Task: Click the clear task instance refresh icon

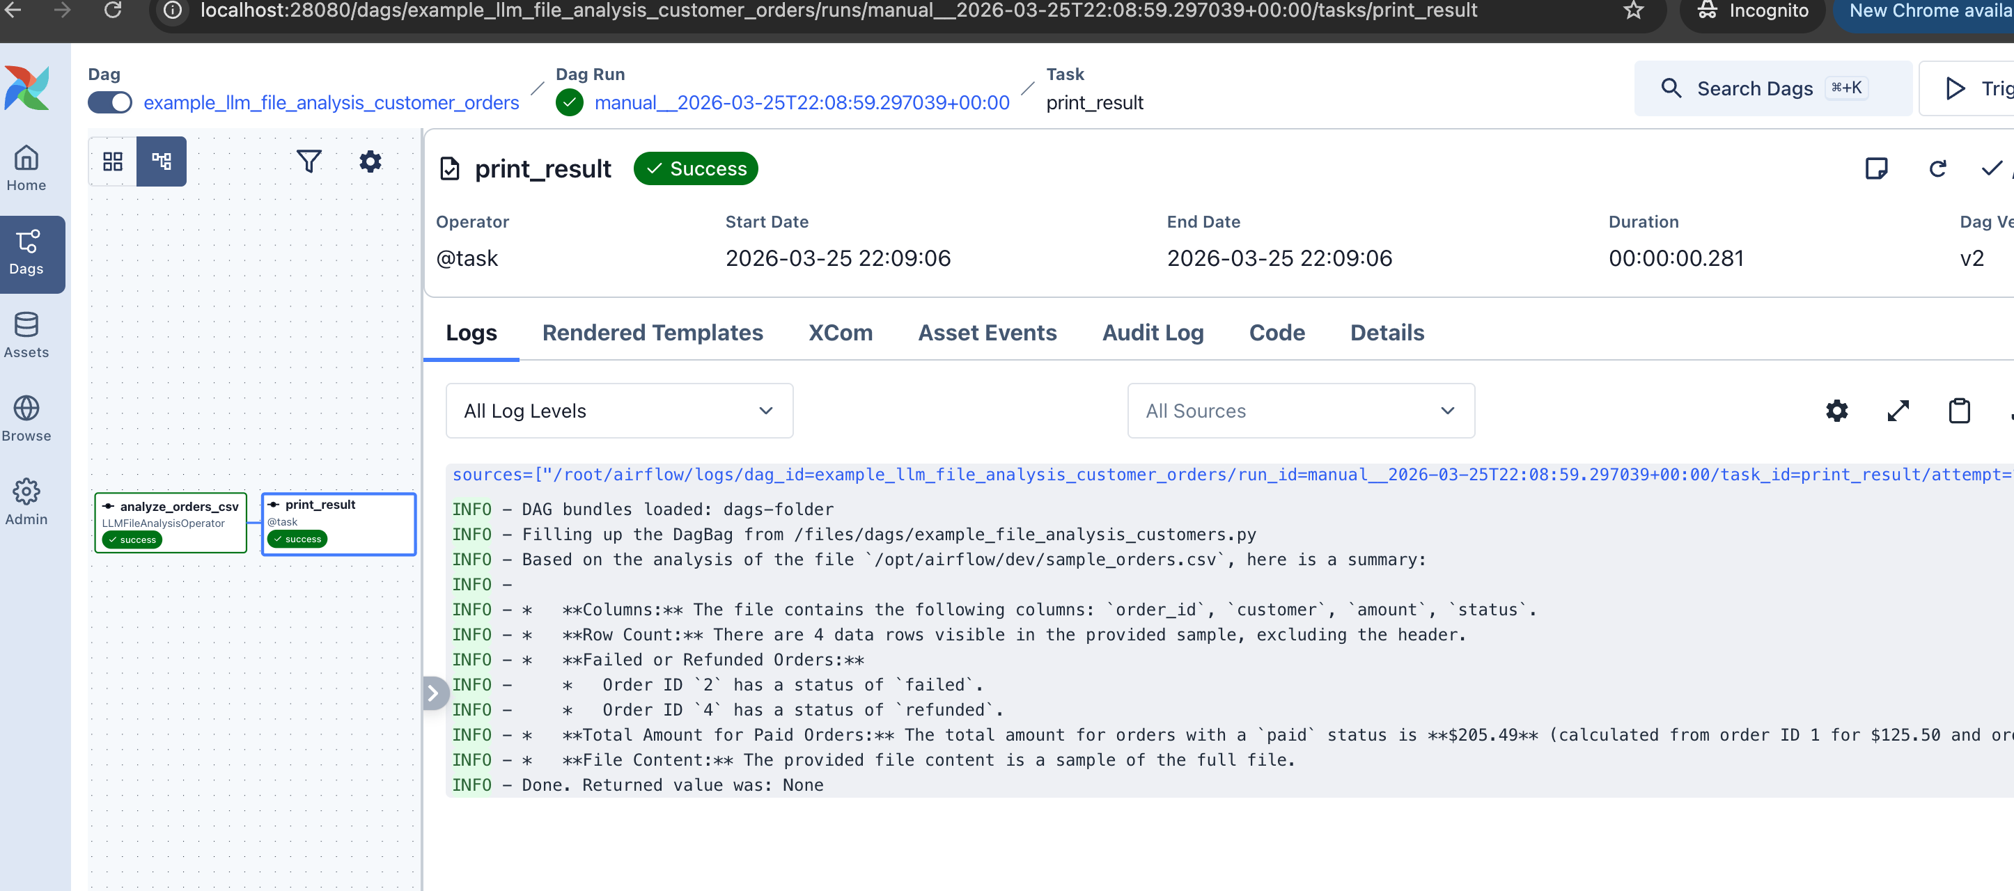Action: (1937, 168)
